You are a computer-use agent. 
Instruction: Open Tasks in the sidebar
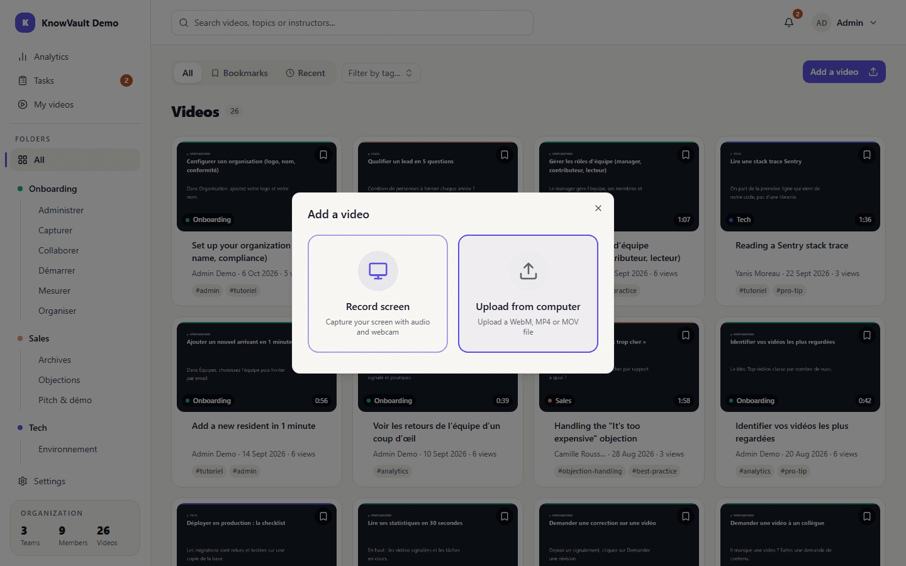point(75,80)
